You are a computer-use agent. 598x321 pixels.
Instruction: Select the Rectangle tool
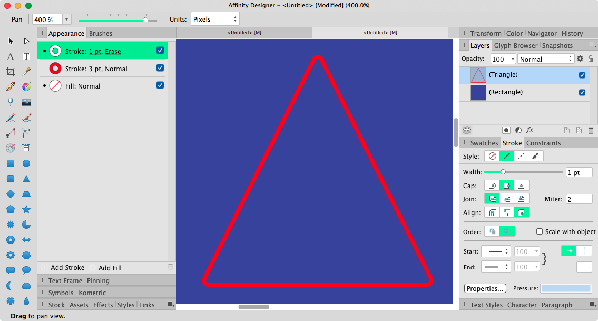click(x=11, y=163)
